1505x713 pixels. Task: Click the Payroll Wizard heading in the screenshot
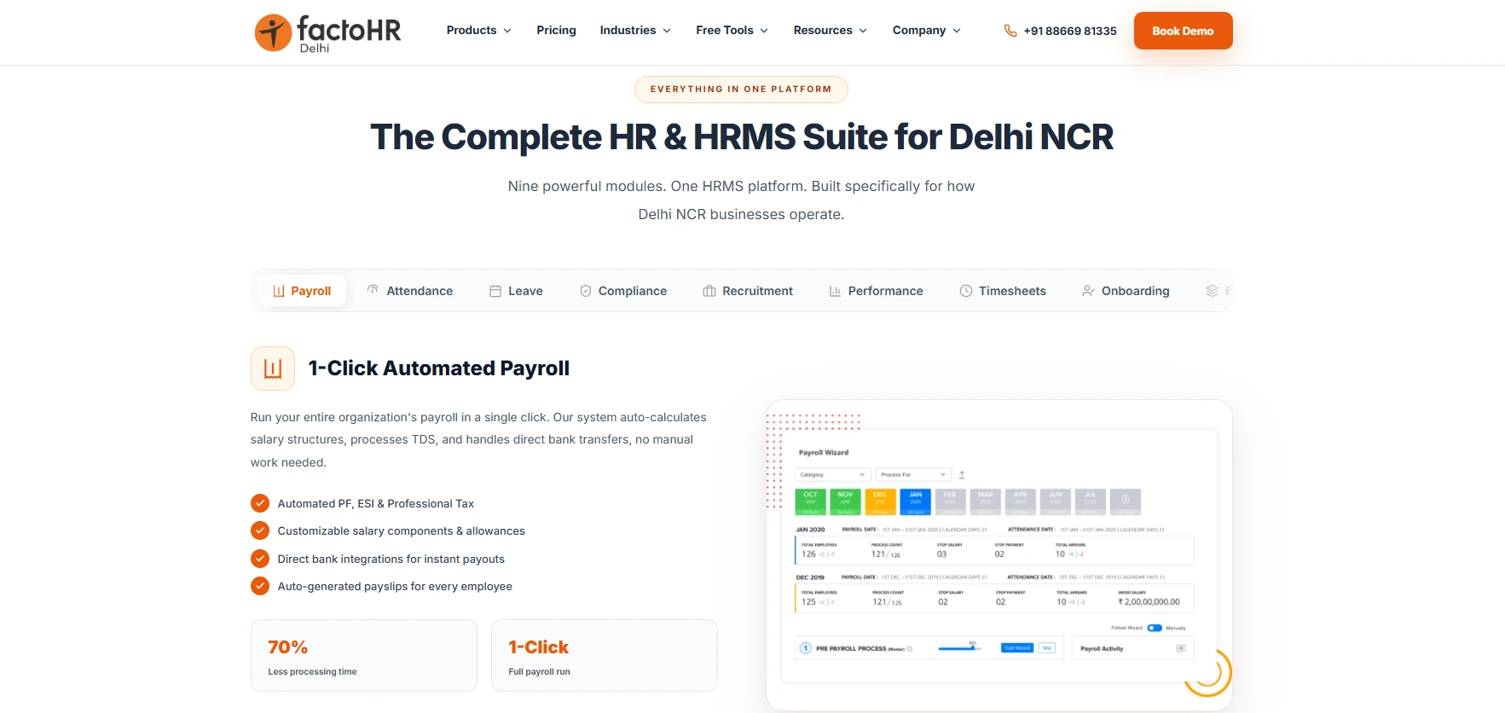click(824, 453)
